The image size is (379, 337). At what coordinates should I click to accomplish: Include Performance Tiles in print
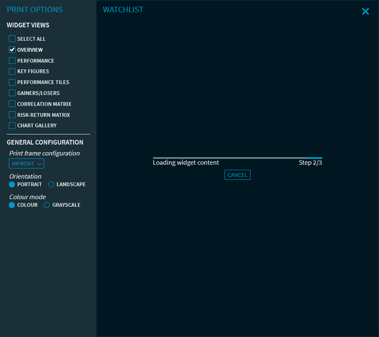coord(12,82)
